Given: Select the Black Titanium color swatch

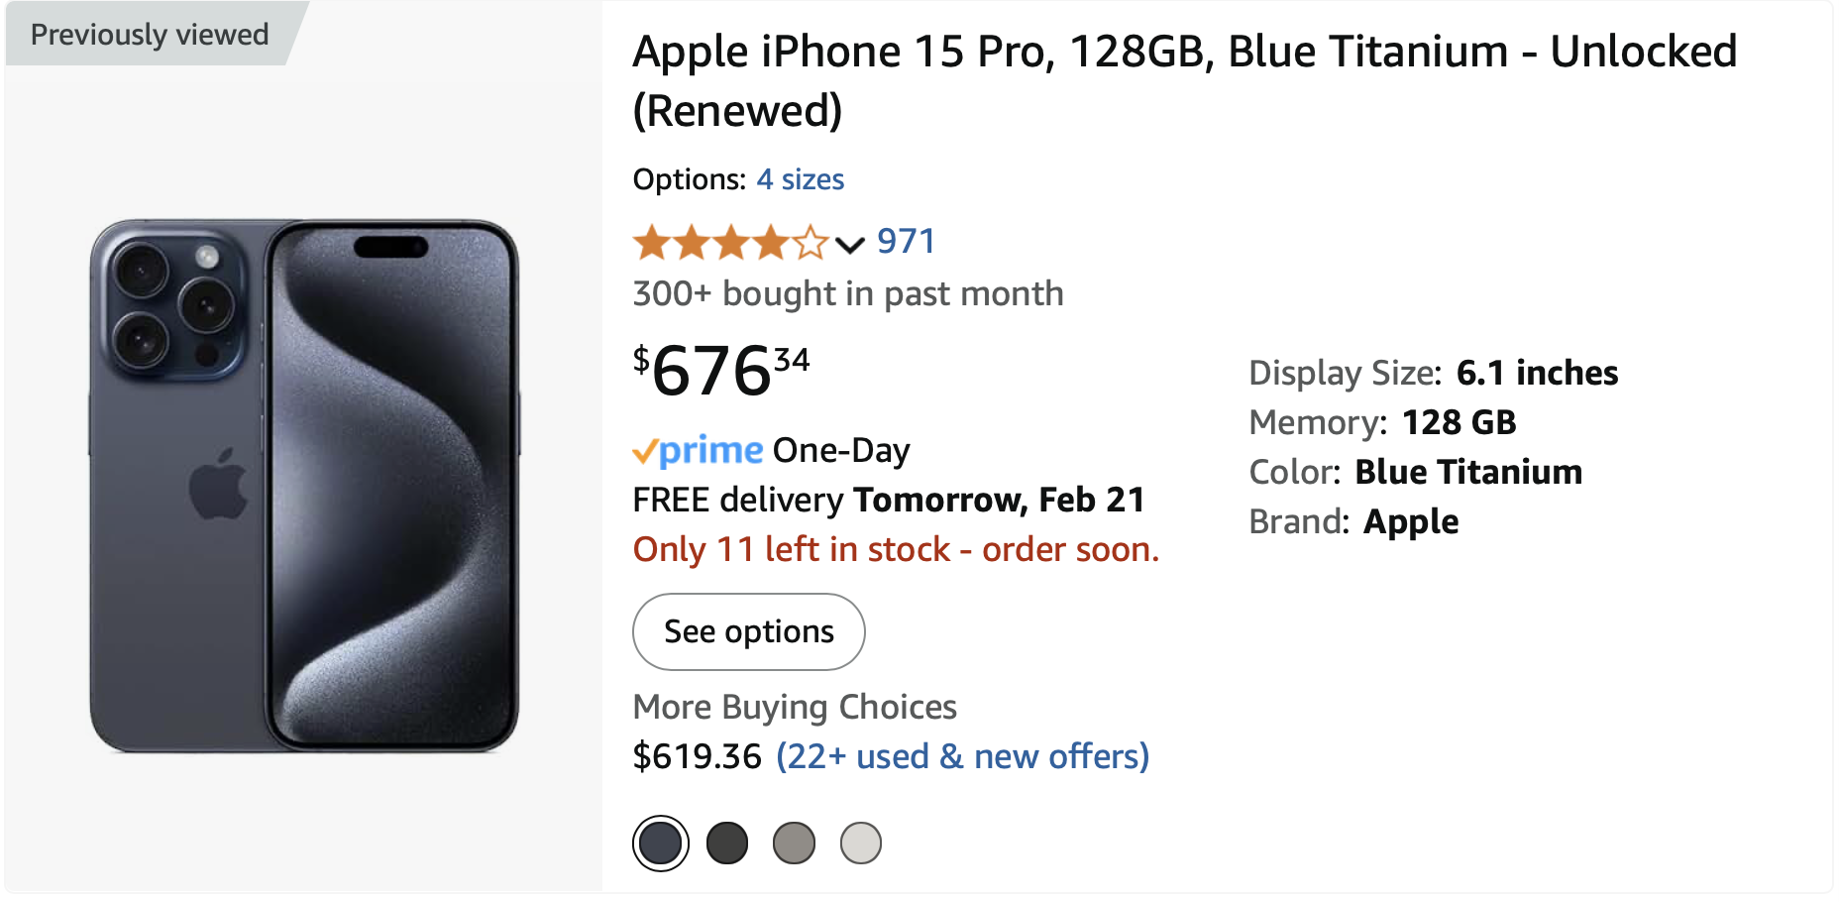Looking at the screenshot, I should [x=727, y=844].
